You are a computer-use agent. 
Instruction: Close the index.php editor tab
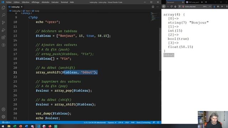(x=22, y=7)
